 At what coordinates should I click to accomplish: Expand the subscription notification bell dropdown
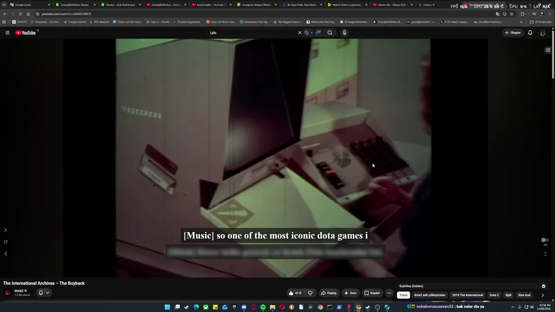(44, 292)
